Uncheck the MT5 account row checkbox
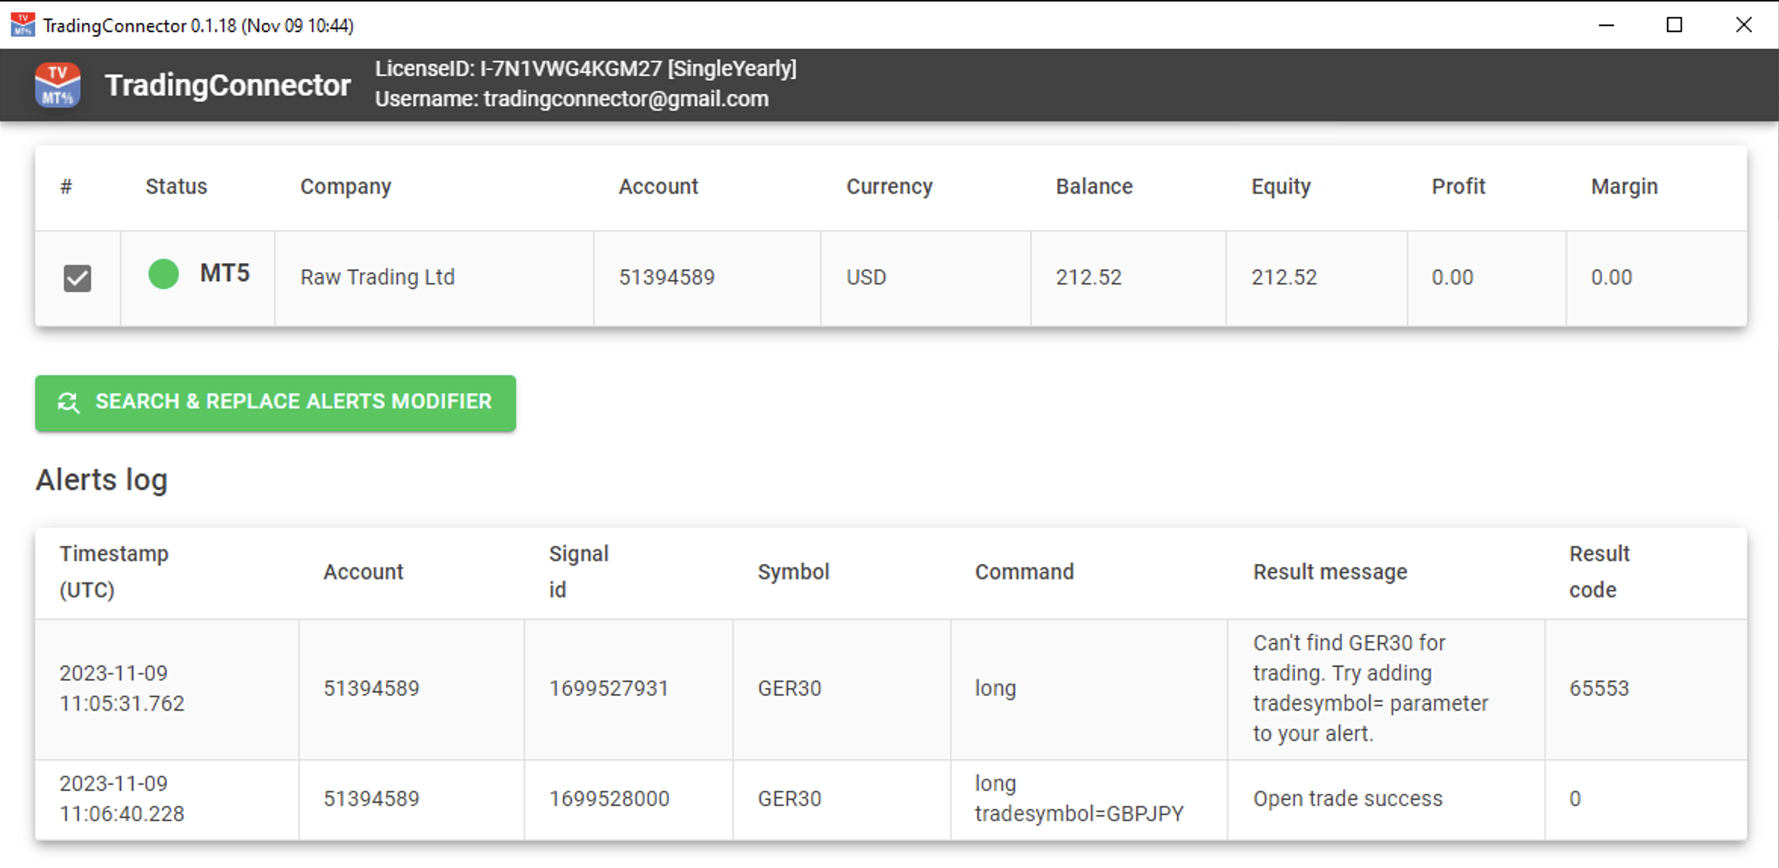 coord(77,278)
